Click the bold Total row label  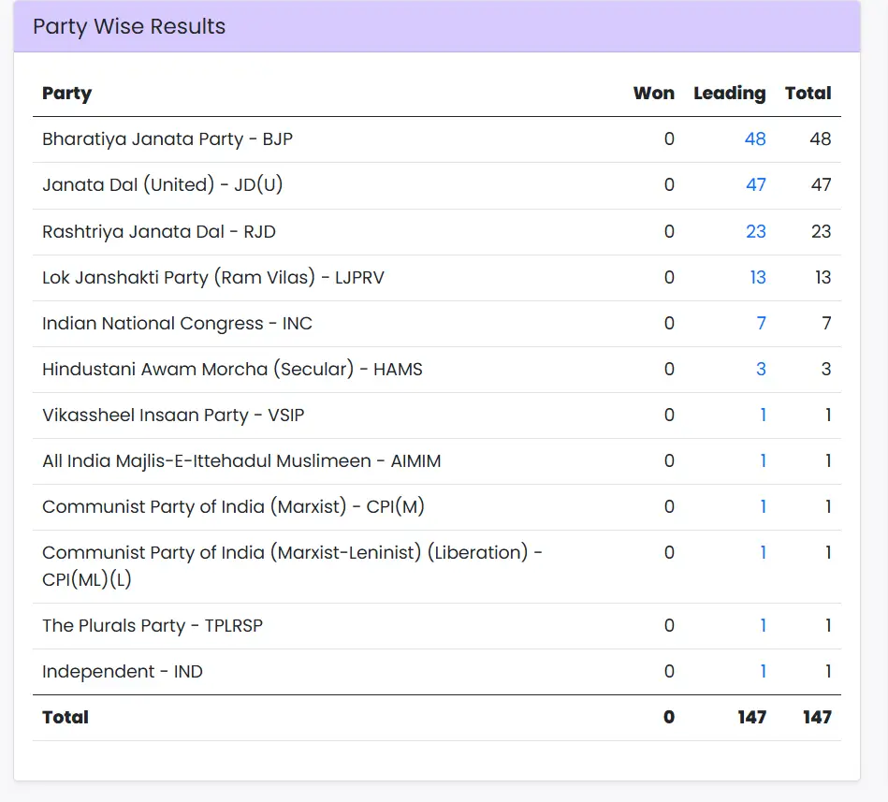pos(66,718)
